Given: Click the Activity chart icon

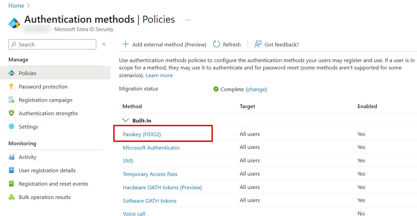Looking at the screenshot, I should pos(12,157).
